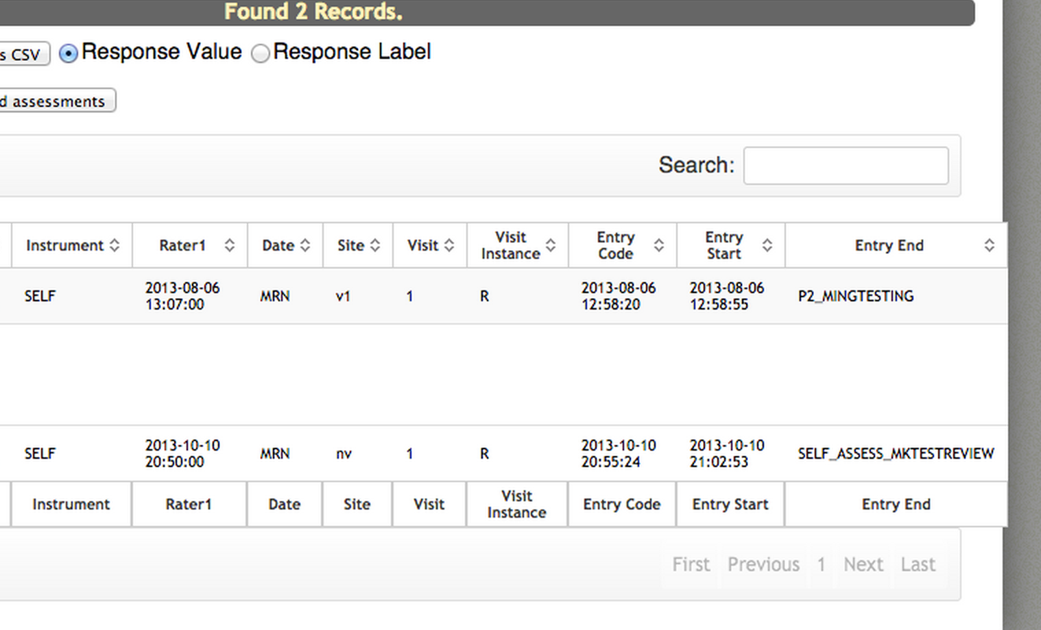The height and width of the screenshot is (630, 1041).
Task: Click SELF in the 2013-10-10 row
Action: 40,453
